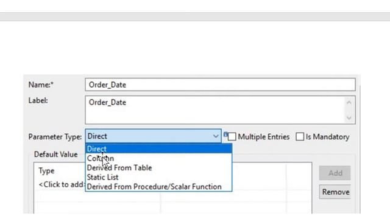The width and height of the screenshot is (390, 219).
Task: Select Column from the parameter type list
Action: (x=158, y=158)
